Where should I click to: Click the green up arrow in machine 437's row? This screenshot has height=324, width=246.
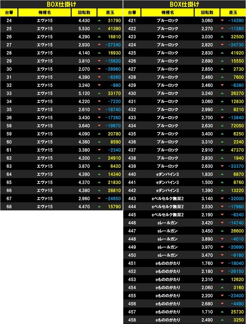pos(222,150)
